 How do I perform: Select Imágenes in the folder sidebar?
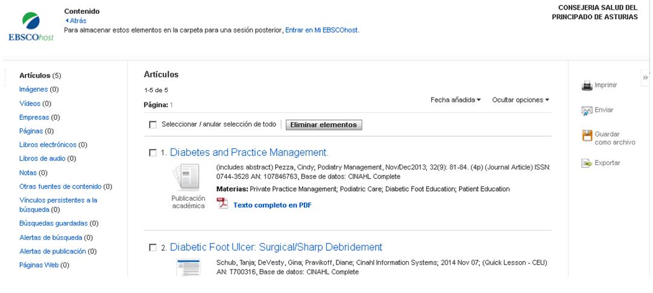point(34,89)
